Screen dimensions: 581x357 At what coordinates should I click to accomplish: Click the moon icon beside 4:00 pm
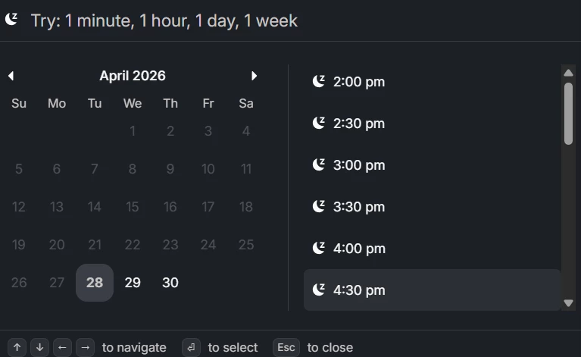pos(319,248)
